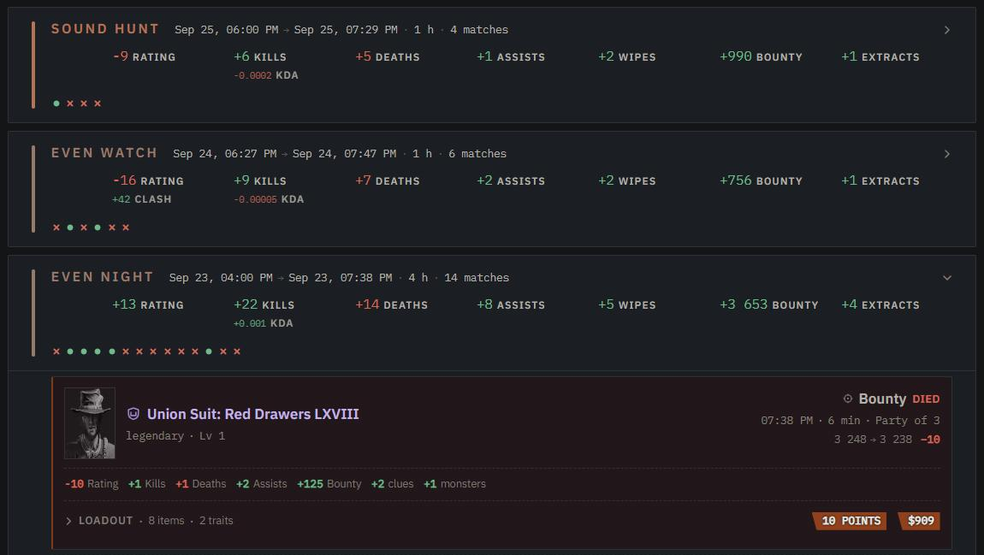Click the +14 DEATHS stat in Even Night

click(x=392, y=304)
